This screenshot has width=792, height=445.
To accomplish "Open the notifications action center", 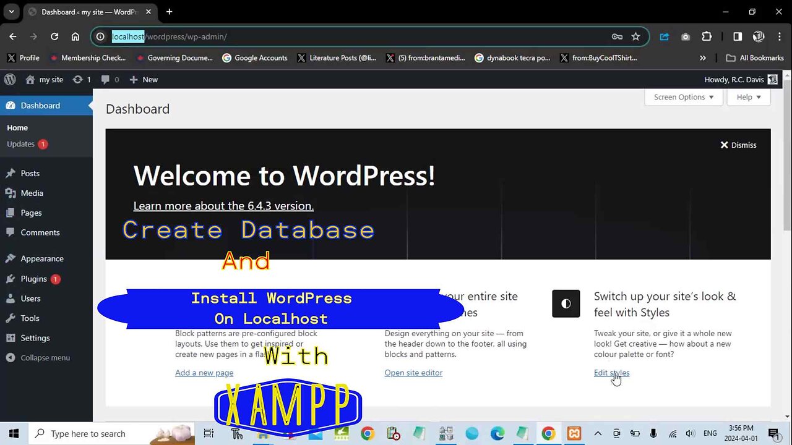I will tap(773, 434).
